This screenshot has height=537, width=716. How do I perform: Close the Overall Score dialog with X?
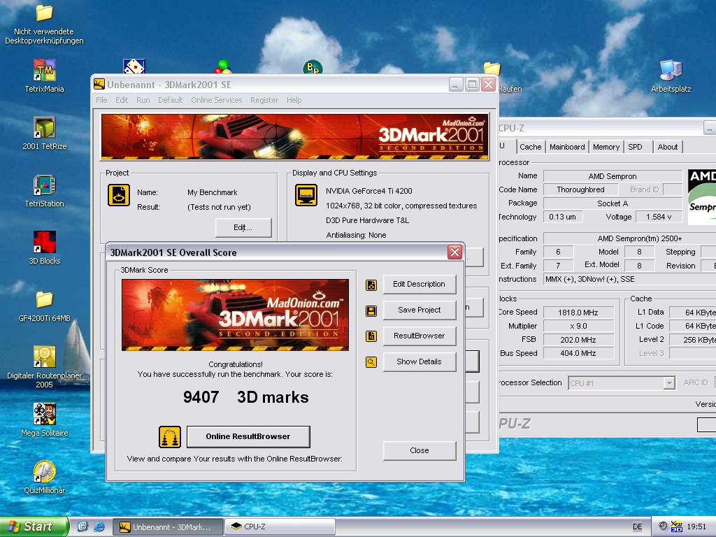point(454,252)
